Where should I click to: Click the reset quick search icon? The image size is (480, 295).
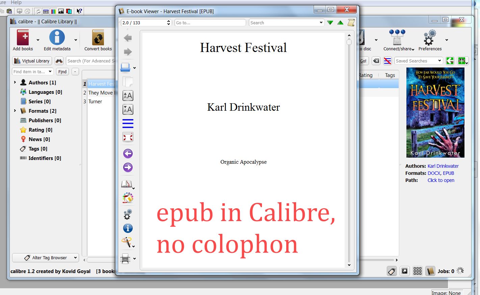[x=376, y=61]
